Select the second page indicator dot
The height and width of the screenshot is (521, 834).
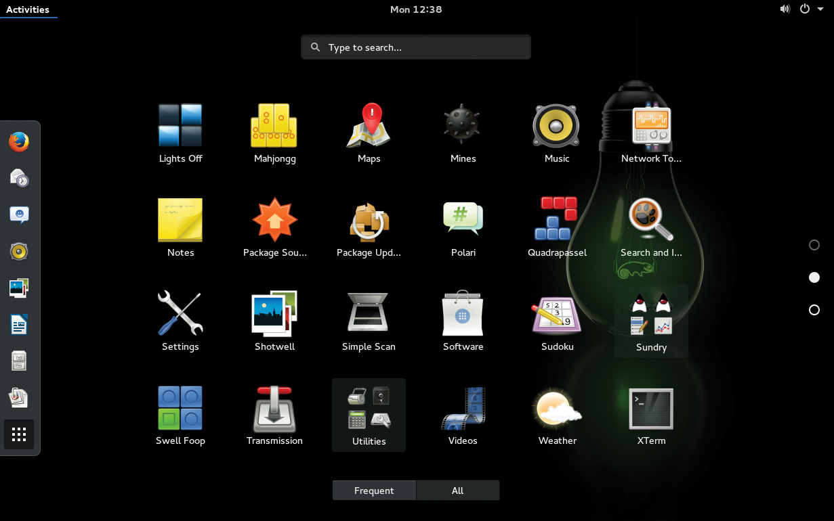(814, 277)
